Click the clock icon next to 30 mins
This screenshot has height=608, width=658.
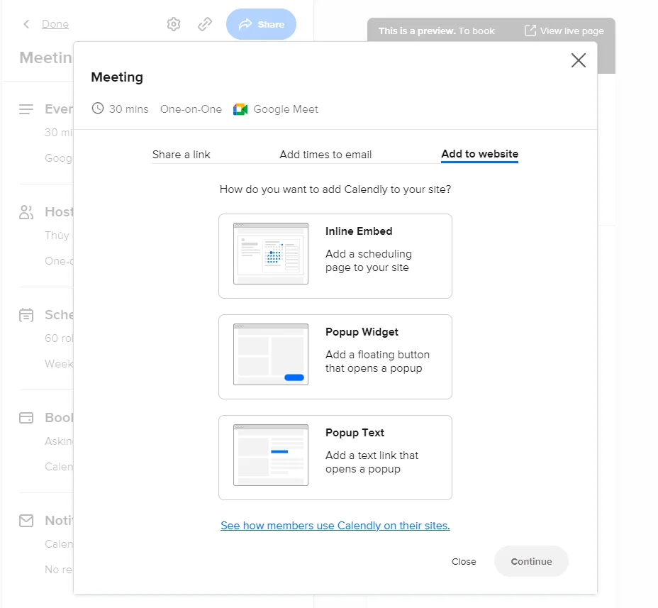98,109
